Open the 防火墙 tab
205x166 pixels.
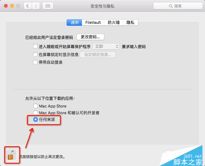pyautogui.click(x=114, y=22)
